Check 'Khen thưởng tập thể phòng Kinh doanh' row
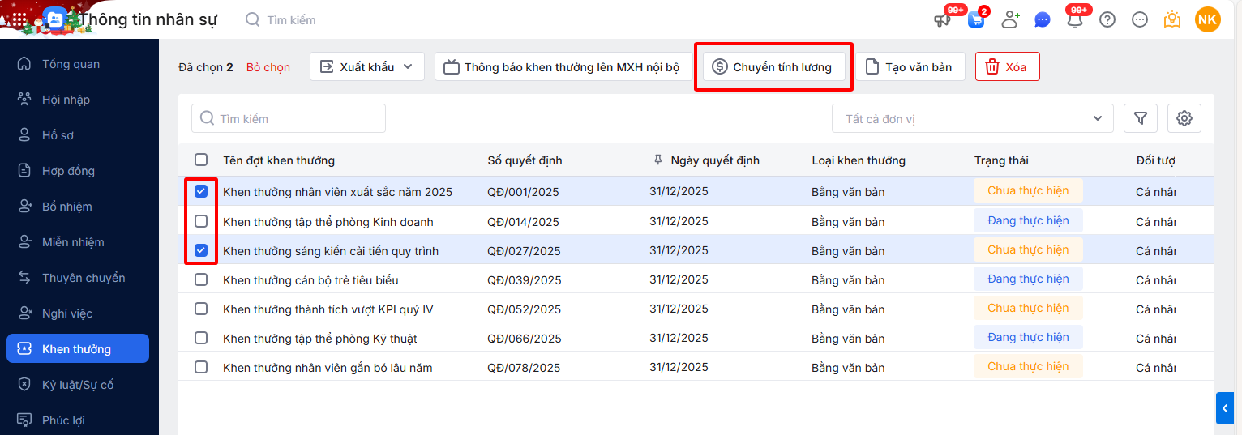The width and height of the screenshot is (1242, 435). (201, 221)
